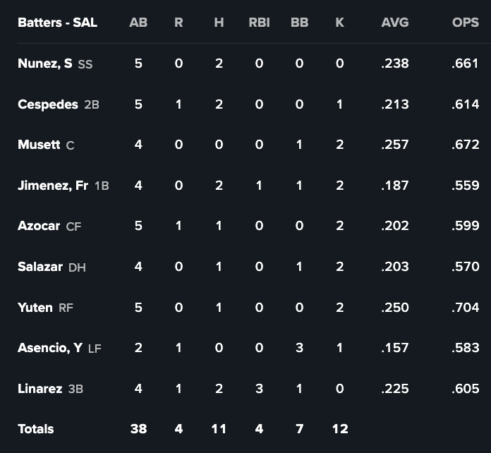Click Linarez's .605 OPS value

pos(465,389)
